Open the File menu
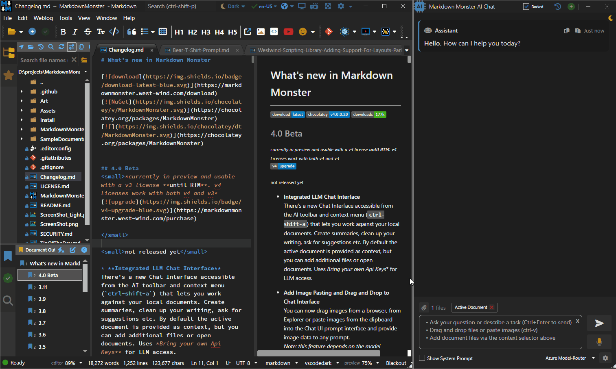The image size is (616, 369). (8, 18)
